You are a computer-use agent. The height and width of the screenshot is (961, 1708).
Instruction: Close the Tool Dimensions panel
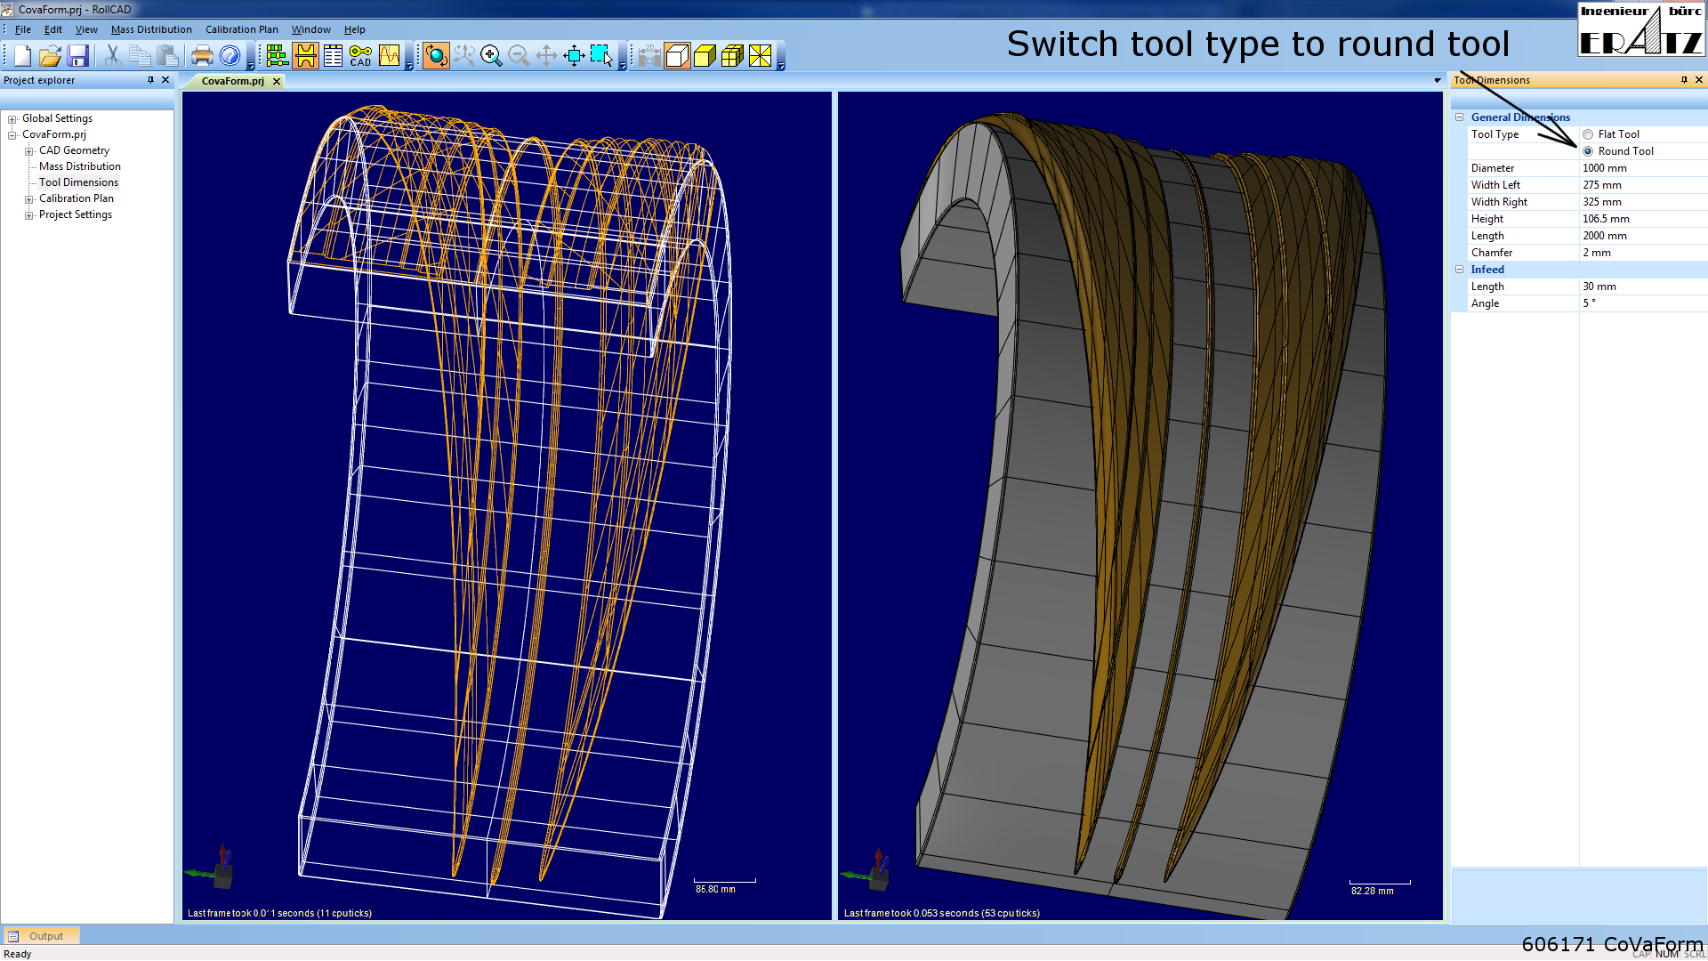[x=1699, y=80]
